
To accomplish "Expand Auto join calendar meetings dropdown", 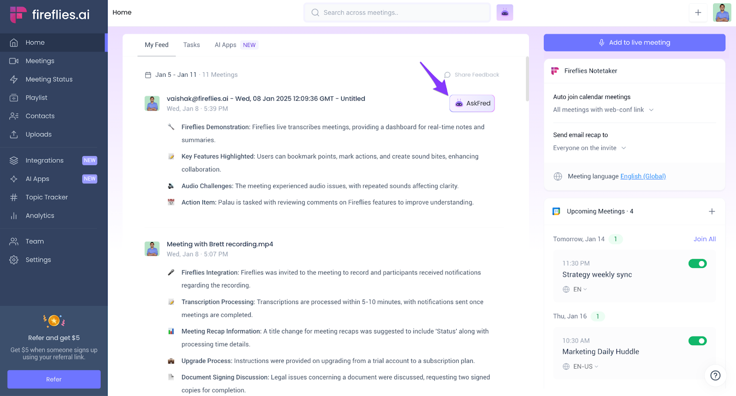I will 603,110.
